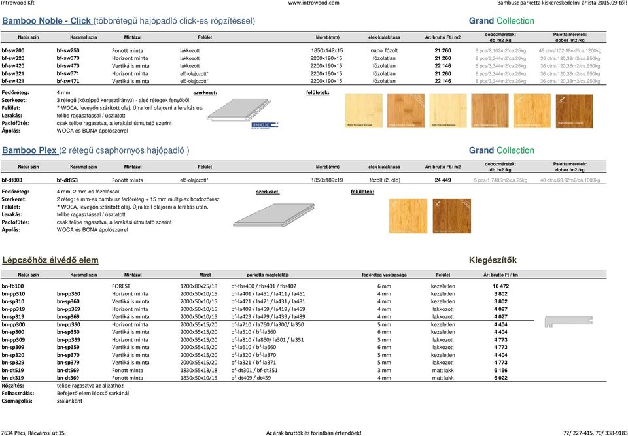The width and height of the screenshot is (628, 436).
Task: Click the UNICLIC logo
Action: pyautogui.click(x=265, y=126)
